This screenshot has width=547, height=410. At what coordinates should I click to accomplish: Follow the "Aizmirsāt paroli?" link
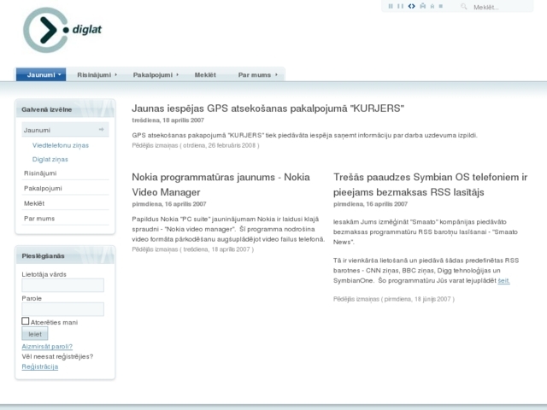(47, 347)
